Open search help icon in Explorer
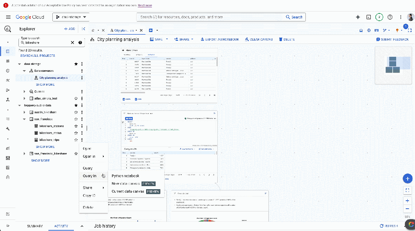415x231 pixels. click(x=80, y=43)
